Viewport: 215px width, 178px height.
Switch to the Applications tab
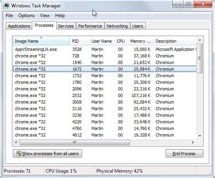[19, 26]
